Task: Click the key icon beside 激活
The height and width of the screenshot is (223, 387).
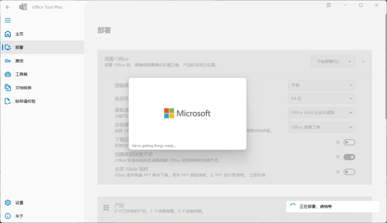Action: [8, 61]
